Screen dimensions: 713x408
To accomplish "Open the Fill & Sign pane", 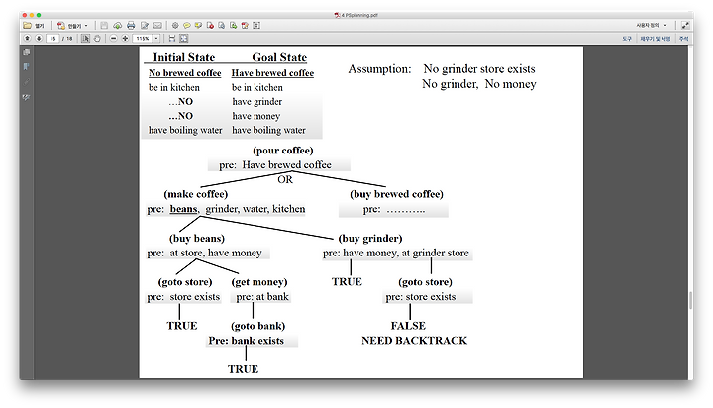I will pyautogui.click(x=656, y=39).
